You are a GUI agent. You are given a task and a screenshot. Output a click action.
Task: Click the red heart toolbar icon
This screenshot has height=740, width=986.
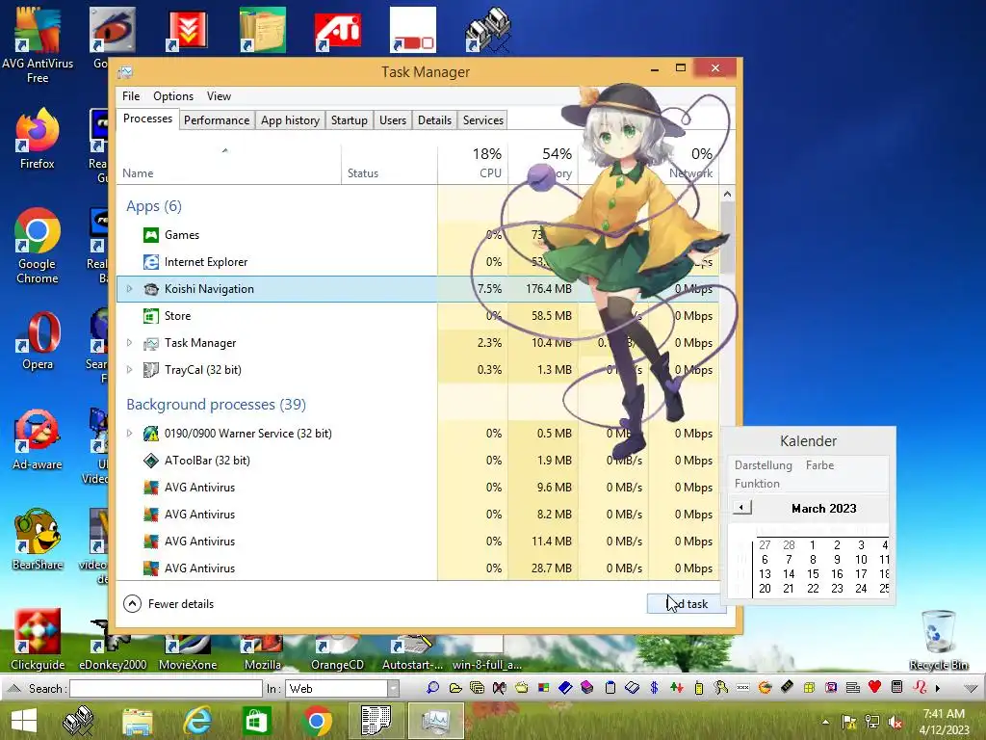point(874,687)
